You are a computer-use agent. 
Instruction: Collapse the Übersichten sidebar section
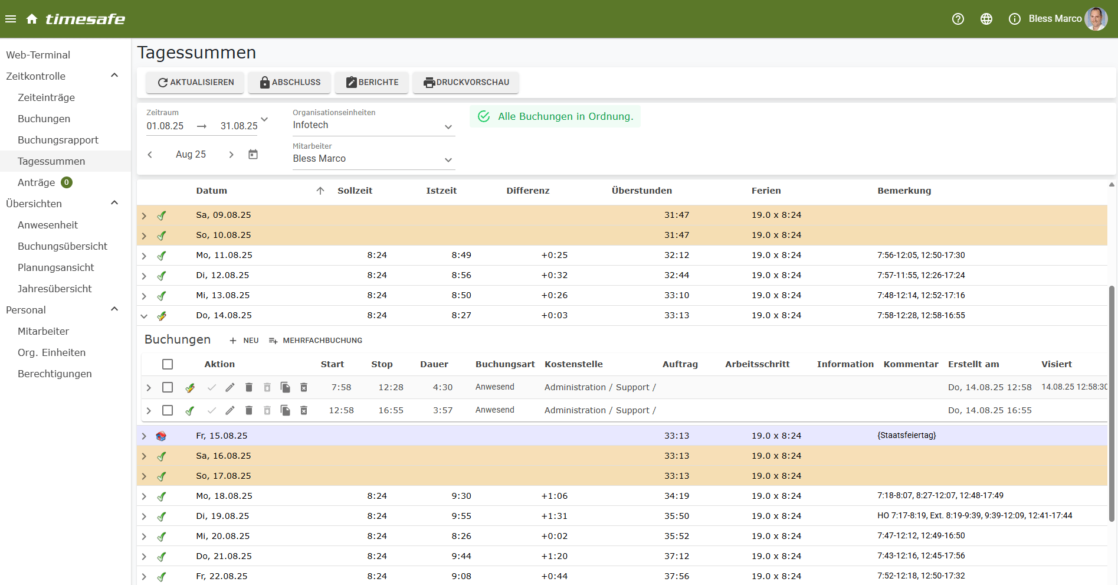coord(114,203)
